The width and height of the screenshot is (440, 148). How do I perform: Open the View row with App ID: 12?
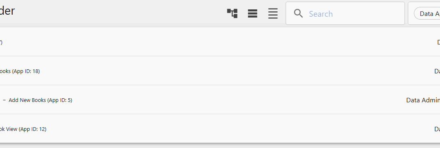click(x=220, y=128)
